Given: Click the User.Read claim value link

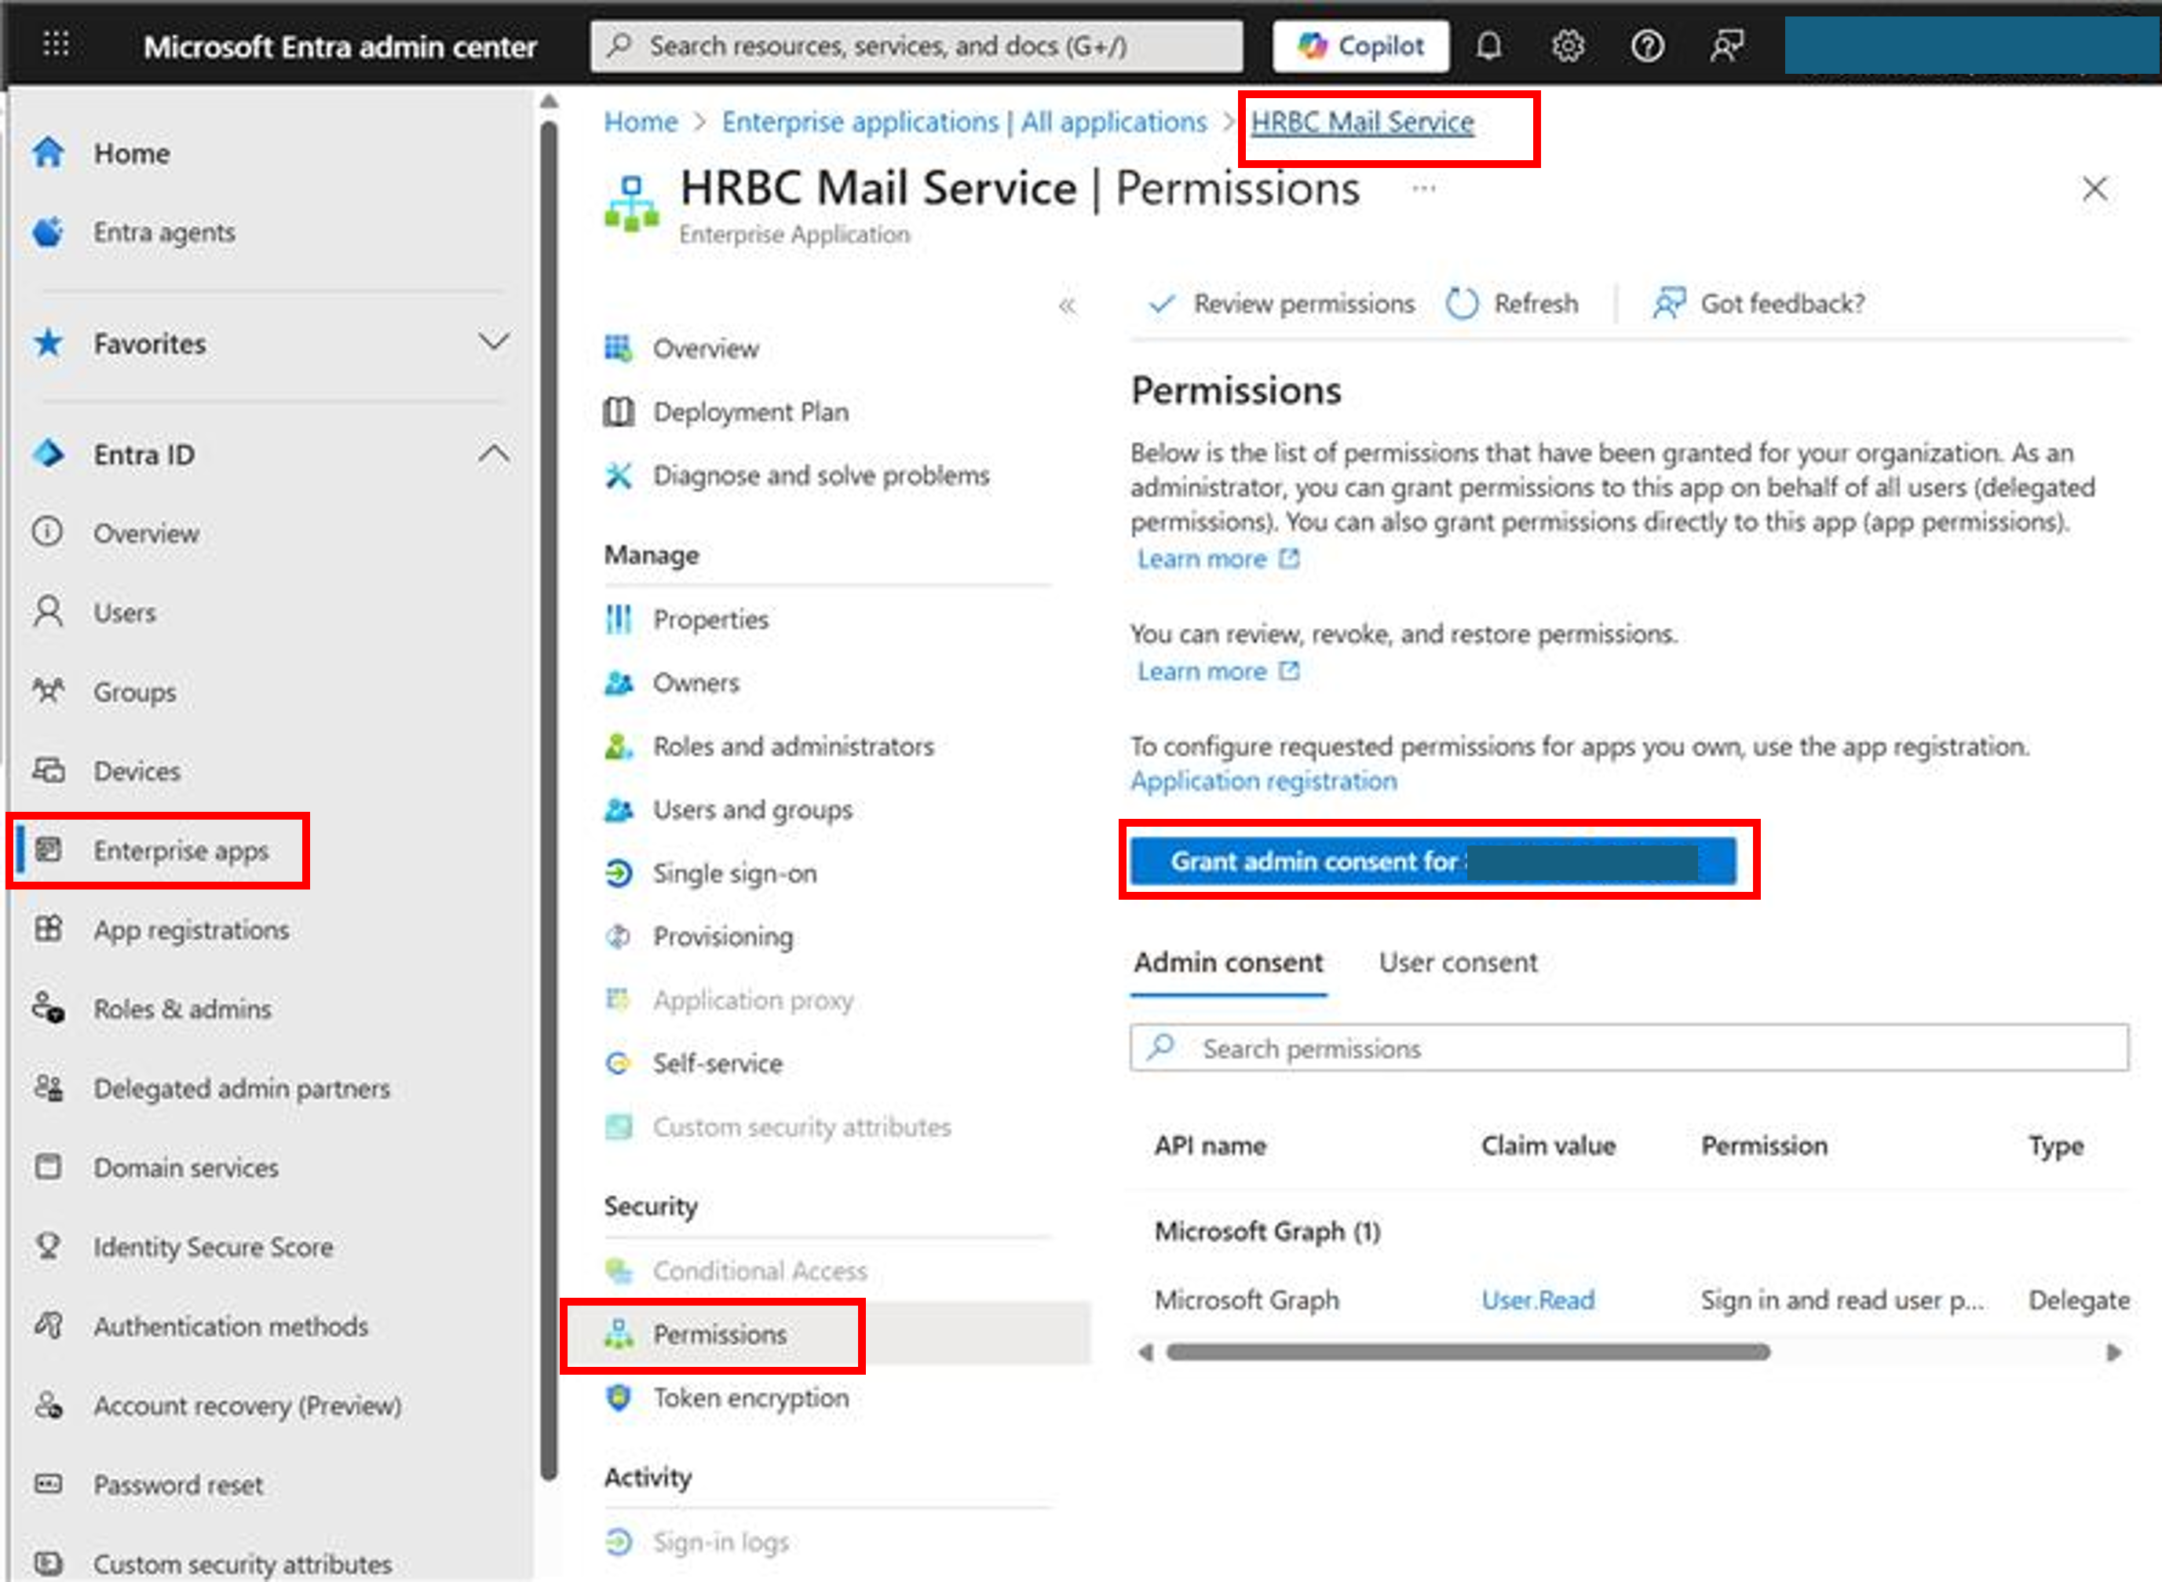Looking at the screenshot, I should (x=1538, y=1299).
